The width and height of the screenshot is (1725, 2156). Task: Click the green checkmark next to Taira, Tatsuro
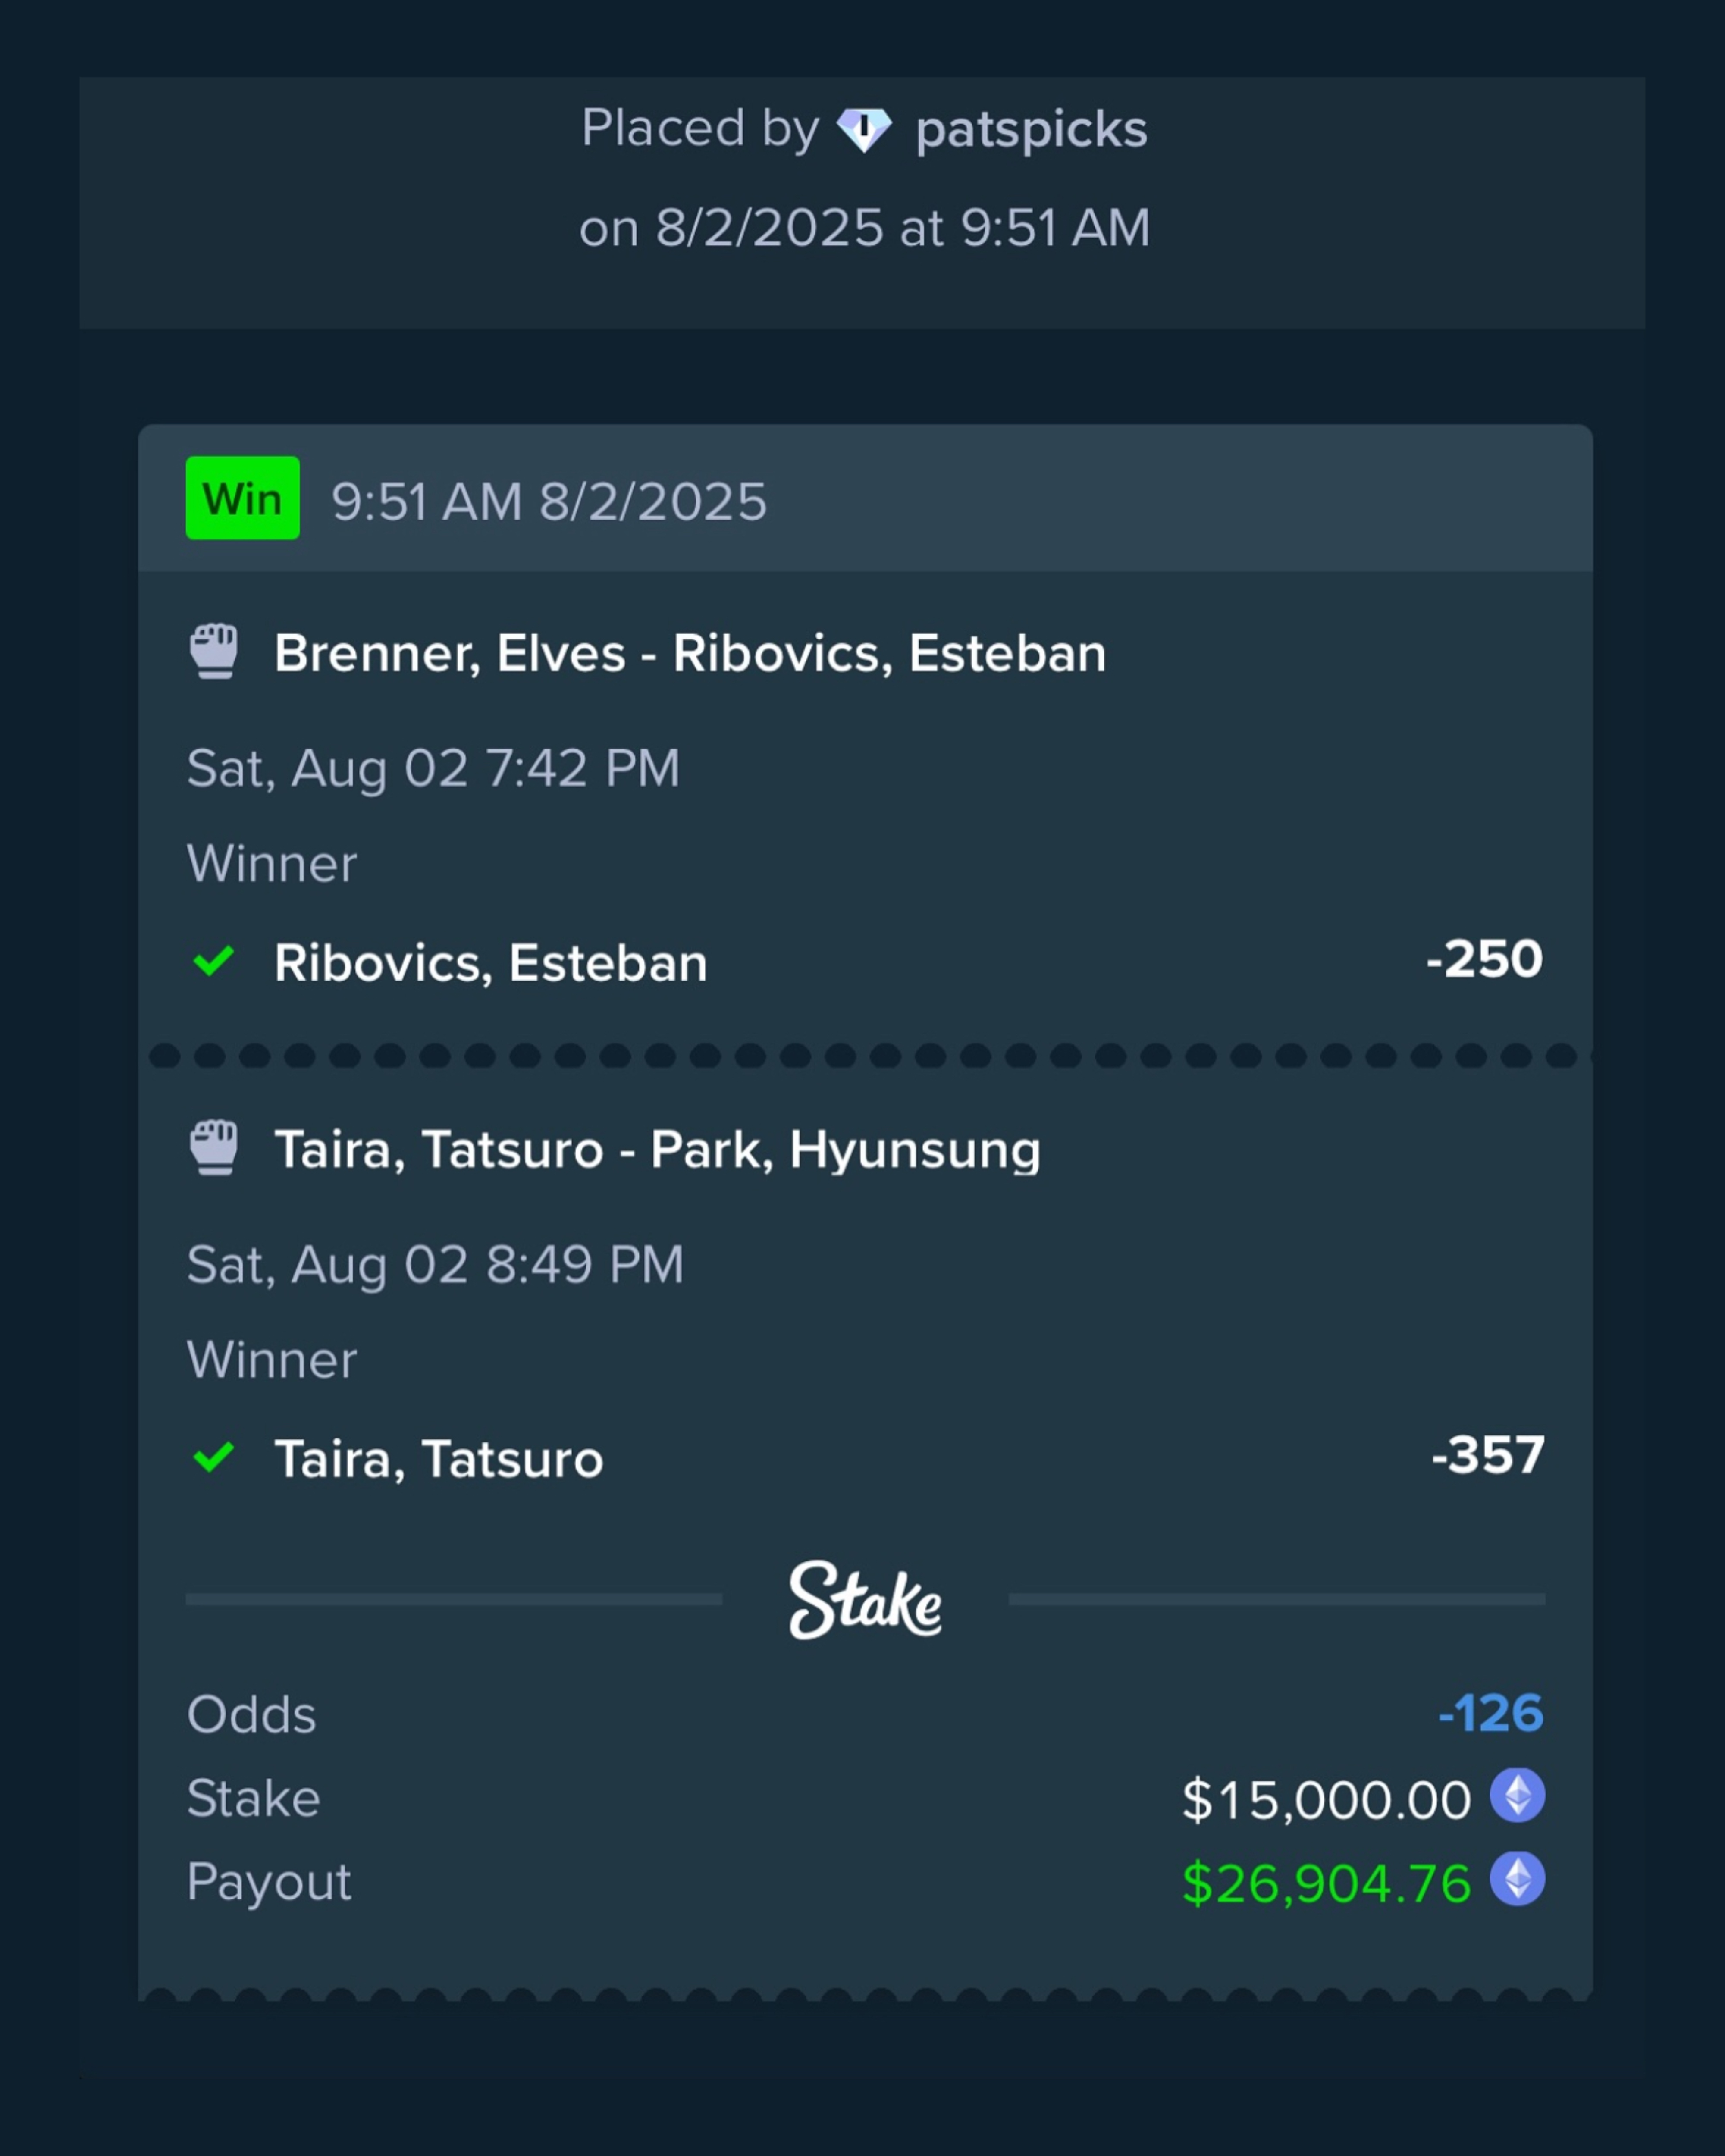[x=213, y=1457]
